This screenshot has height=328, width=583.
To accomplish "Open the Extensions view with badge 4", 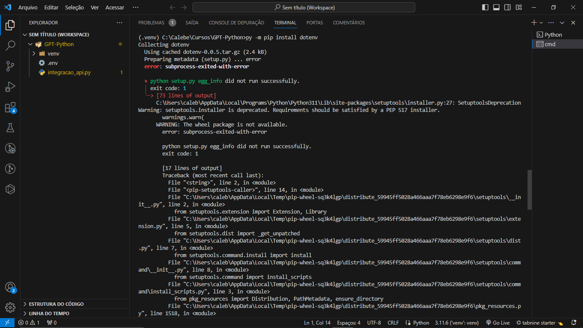I will (x=10, y=107).
